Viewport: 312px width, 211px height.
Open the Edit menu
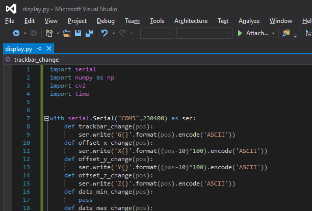click(x=30, y=21)
